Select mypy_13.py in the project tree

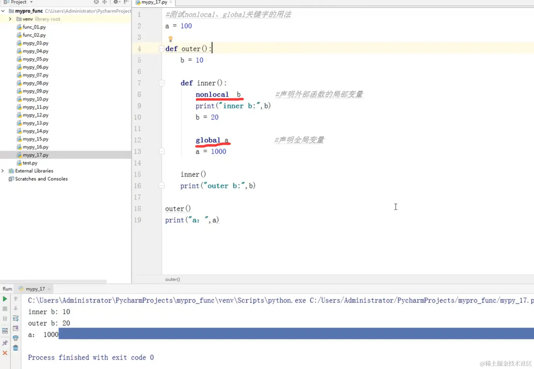36,123
